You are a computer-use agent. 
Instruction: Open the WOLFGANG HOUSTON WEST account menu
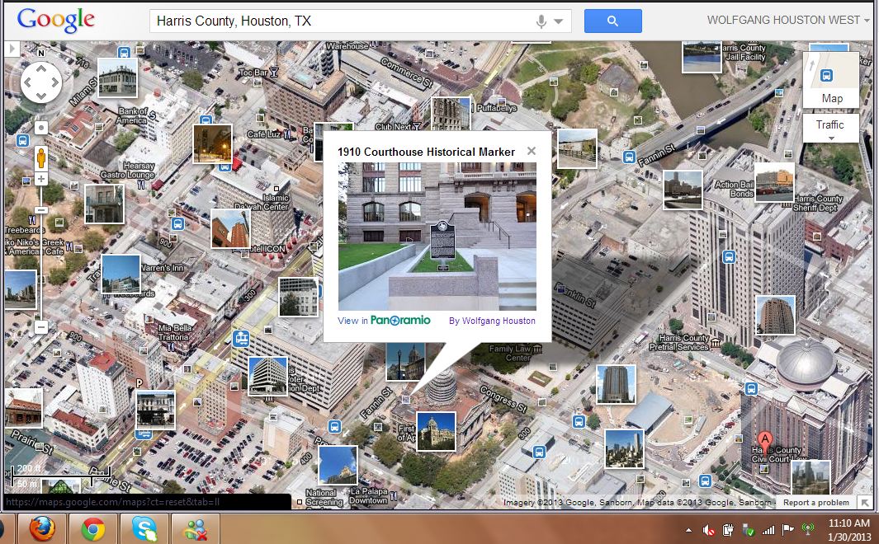pos(788,20)
